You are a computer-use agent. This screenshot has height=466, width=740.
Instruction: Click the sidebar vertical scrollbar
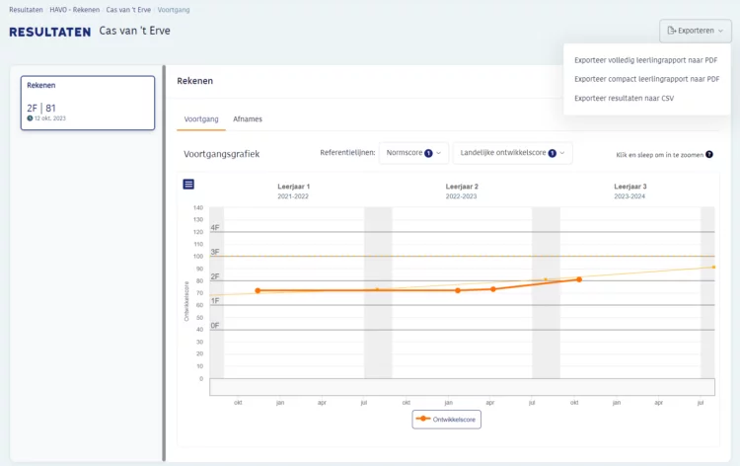click(x=164, y=263)
